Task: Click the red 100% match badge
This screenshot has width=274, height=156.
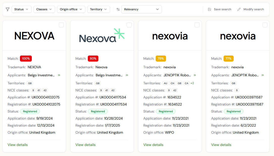Action: (x=26, y=59)
